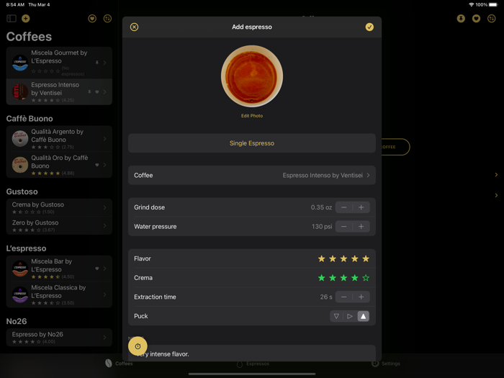Click notes field with intense flavor text
Viewport: 504px width, 378px height.
click(x=252, y=354)
